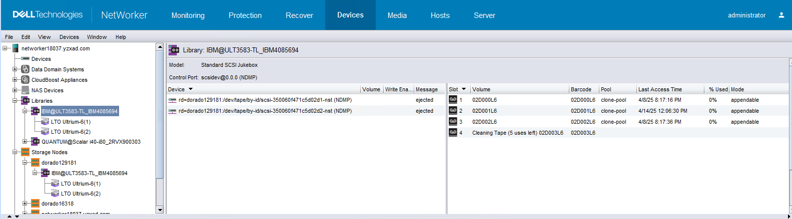The width and height of the screenshot is (792, 219).
Task: Sort by Message column header
Action: pyautogui.click(x=429, y=89)
